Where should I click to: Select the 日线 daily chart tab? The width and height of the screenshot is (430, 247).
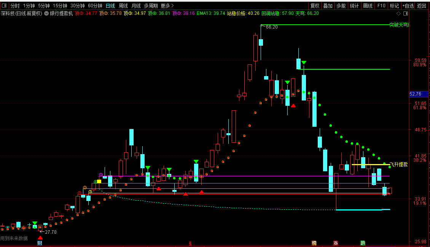110,6
